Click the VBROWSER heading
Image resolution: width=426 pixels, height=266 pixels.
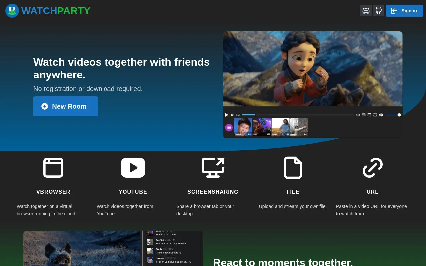[53, 192]
